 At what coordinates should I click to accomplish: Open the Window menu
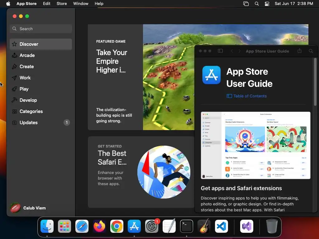(x=81, y=3)
